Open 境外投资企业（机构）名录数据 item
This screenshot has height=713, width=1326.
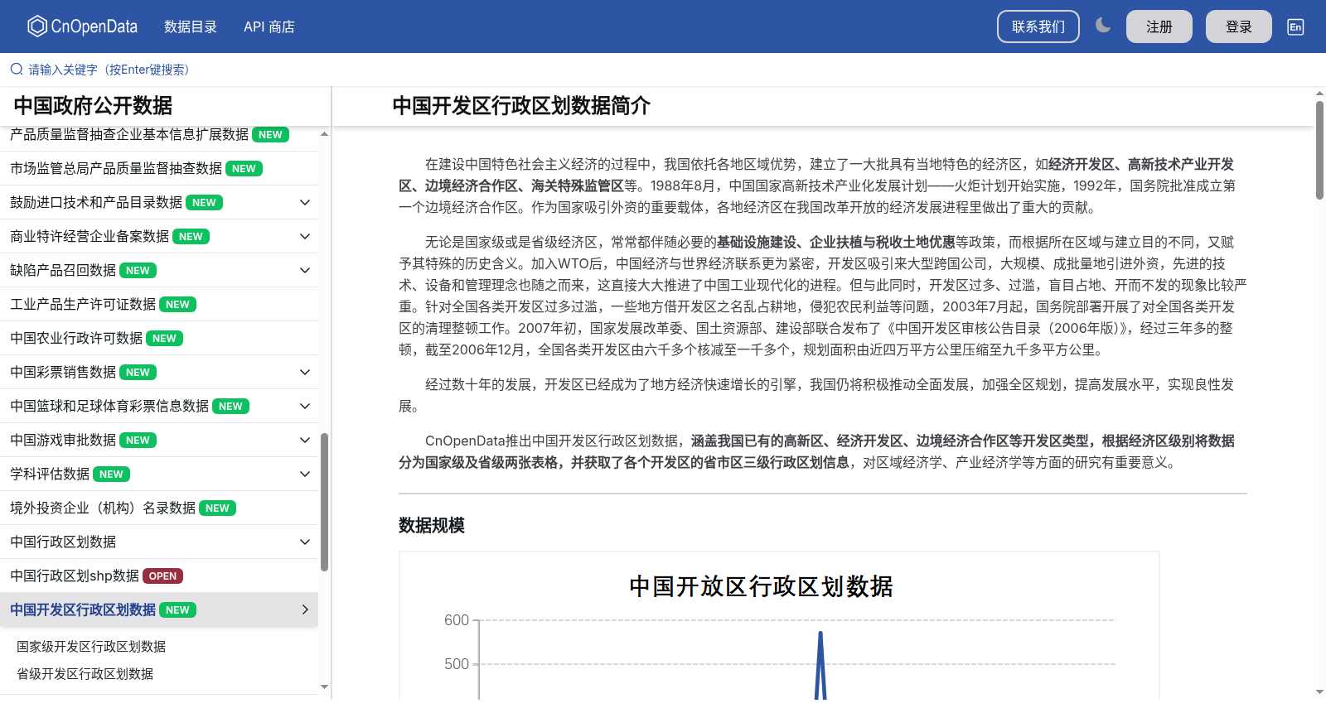pyautogui.click(x=103, y=508)
